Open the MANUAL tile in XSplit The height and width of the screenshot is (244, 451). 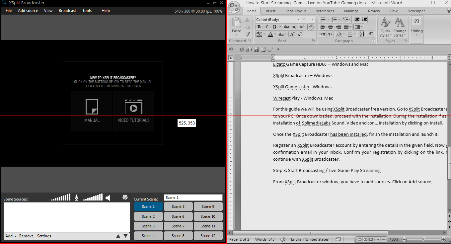[x=92, y=111]
